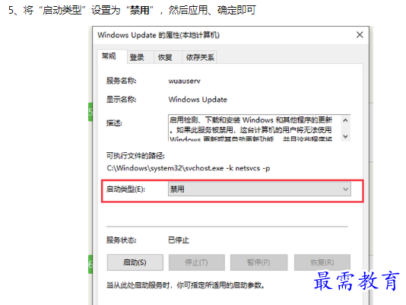
Task: Click the greyed 停止(T) button
Action: [196, 262]
